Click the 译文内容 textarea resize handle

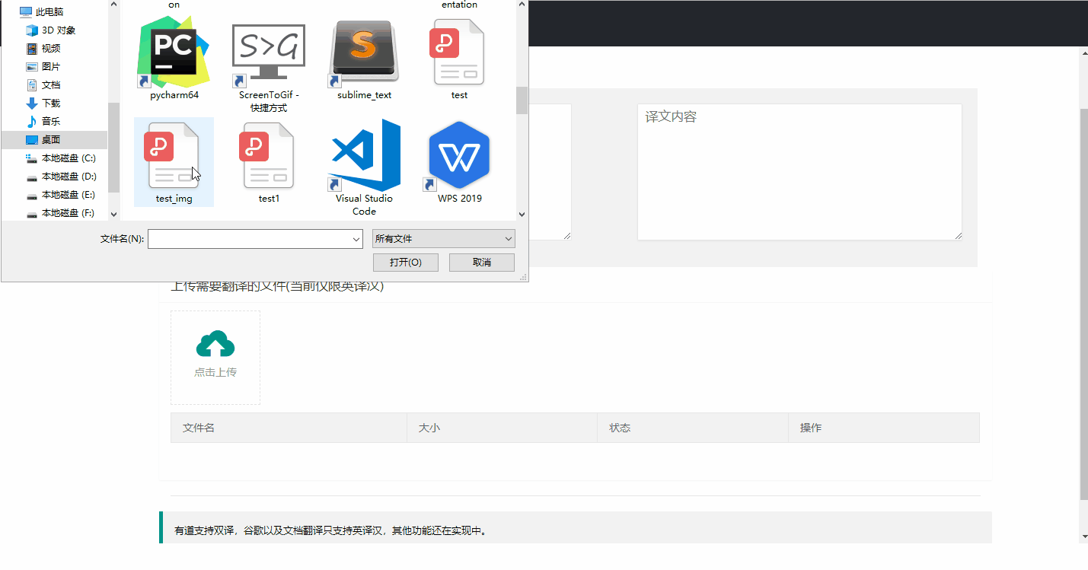pyautogui.click(x=958, y=236)
